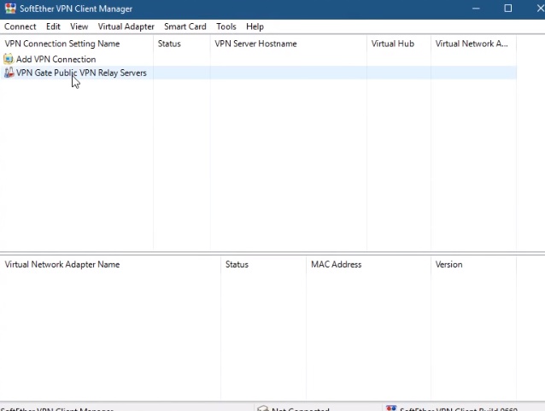Minimize the VPN Client Manager window

click(x=476, y=9)
